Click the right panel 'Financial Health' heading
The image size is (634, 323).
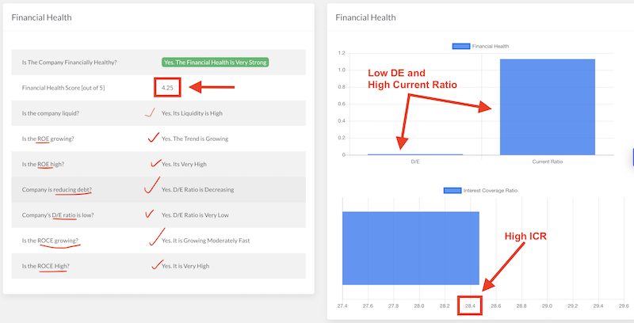(365, 17)
